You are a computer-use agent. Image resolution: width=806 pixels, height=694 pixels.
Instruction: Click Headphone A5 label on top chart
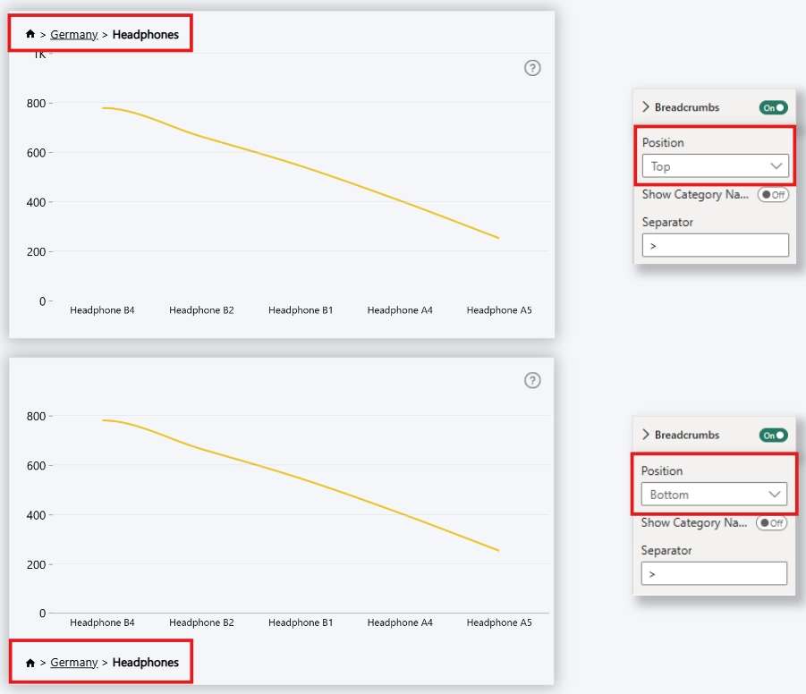point(499,310)
